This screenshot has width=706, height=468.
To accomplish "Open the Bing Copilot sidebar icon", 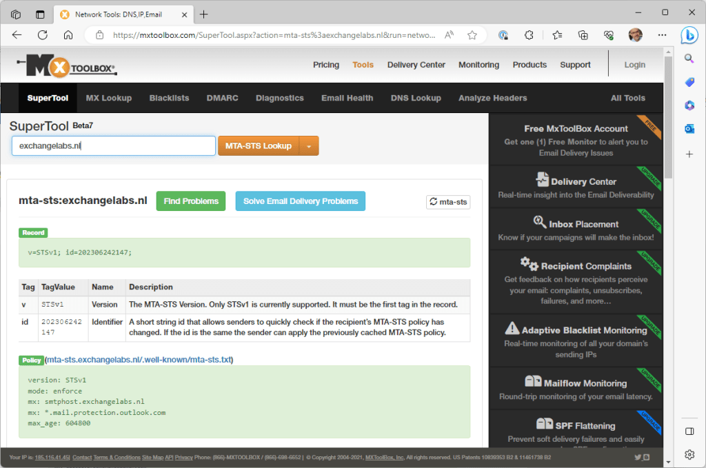I will [x=689, y=35].
